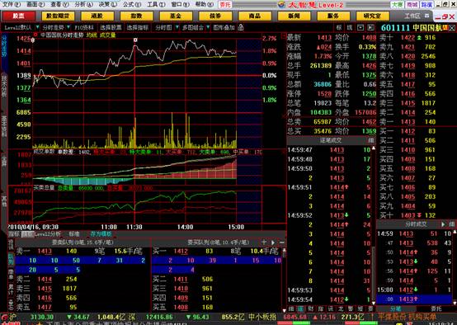Click the play arrow beside 分时成交
The height and width of the screenshot is (325, 457).
coord(443,224)
